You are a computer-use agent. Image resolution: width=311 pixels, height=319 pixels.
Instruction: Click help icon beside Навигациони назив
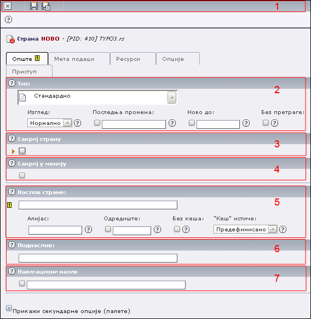tap(11, 271)
